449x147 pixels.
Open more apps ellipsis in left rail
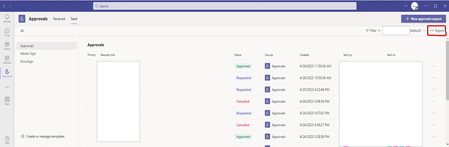(7, 87)
